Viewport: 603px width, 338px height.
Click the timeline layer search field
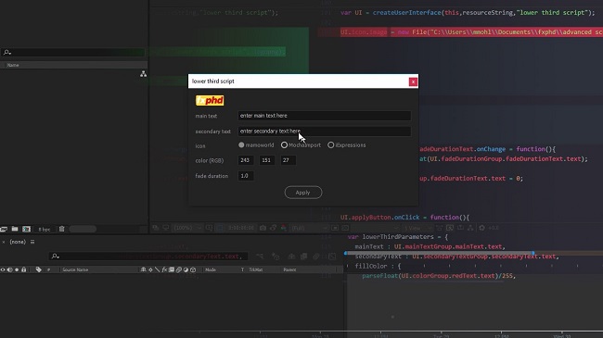tap(148, 257)
